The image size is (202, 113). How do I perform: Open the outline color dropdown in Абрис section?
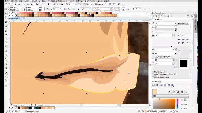(176, 27)
